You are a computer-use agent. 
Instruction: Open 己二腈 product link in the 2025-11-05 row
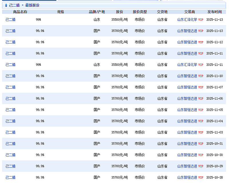coord(11,110)
